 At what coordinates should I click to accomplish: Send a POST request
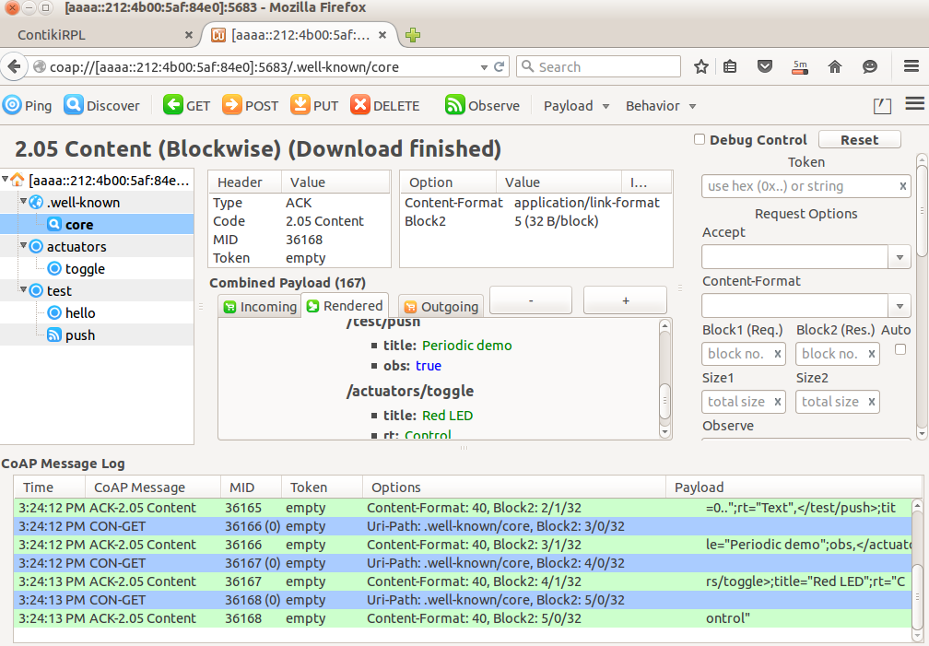(x=250, y=105)
